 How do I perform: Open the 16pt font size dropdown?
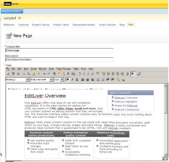62,80
